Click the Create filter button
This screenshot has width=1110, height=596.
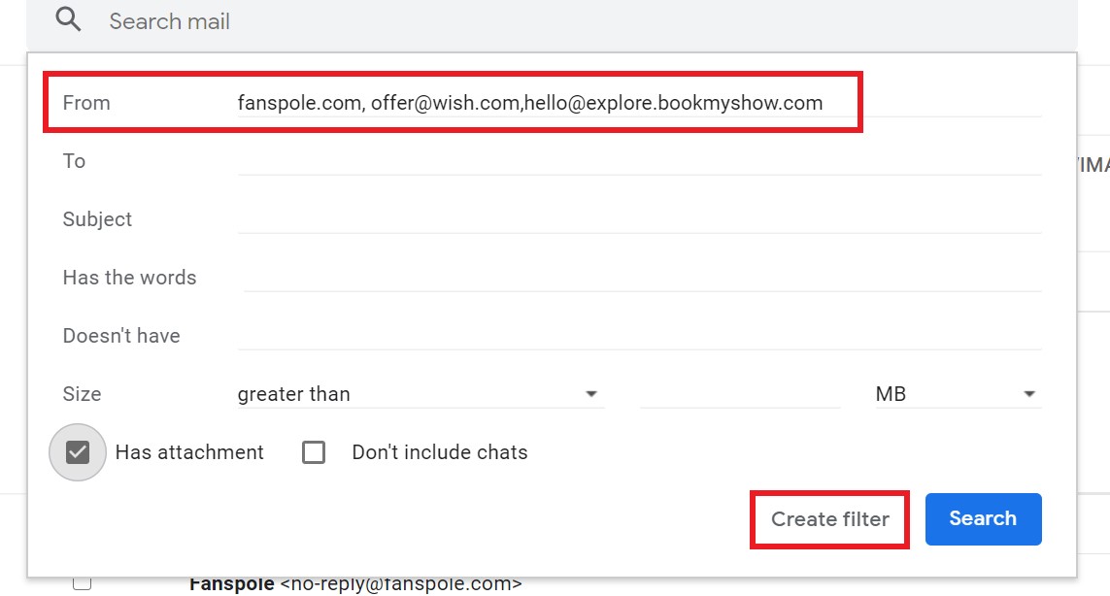point(829,519)
